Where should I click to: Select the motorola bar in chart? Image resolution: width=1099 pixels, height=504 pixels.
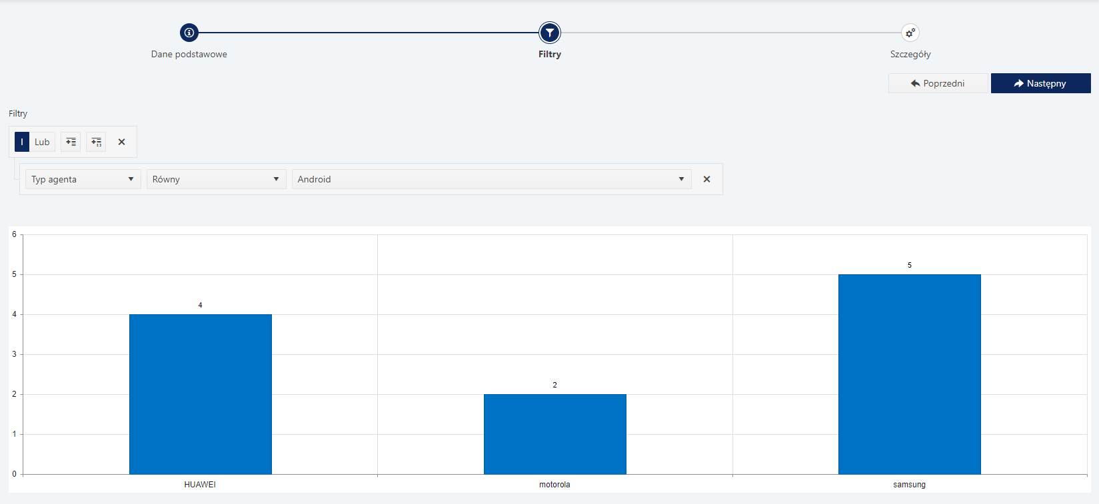coord(554,434)
